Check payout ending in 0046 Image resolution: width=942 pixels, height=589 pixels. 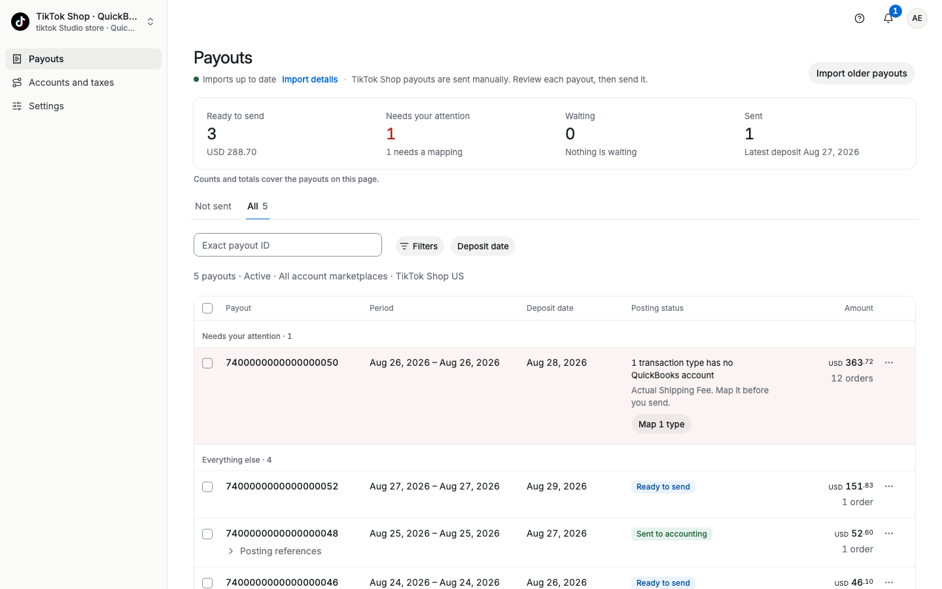pyautogui.click(x=207, y=583)
